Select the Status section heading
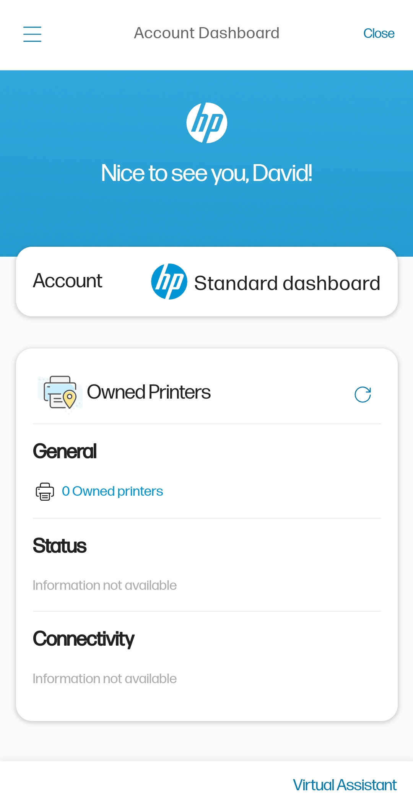Screen dimensions: 413x809 point(60,546)
